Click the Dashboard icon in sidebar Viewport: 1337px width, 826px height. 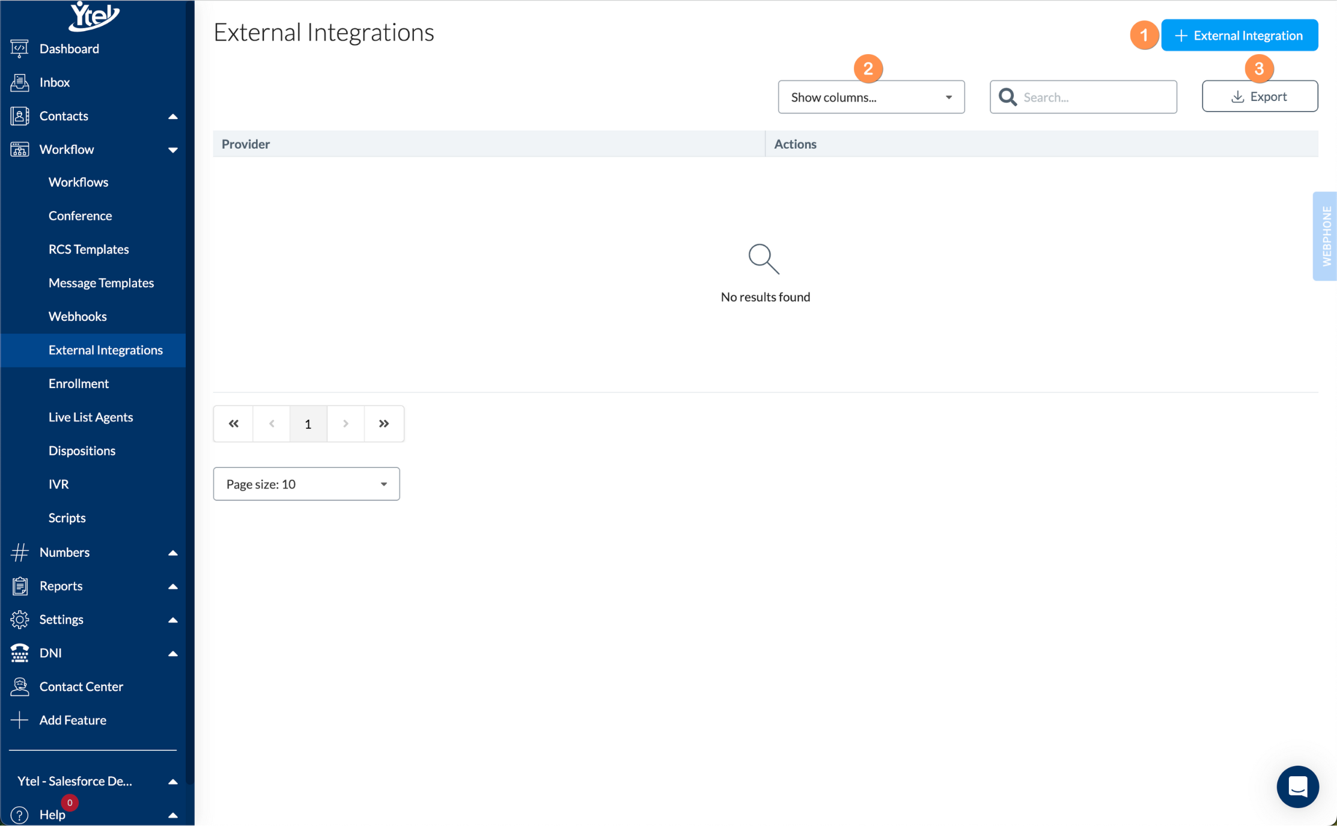point(19,49)
